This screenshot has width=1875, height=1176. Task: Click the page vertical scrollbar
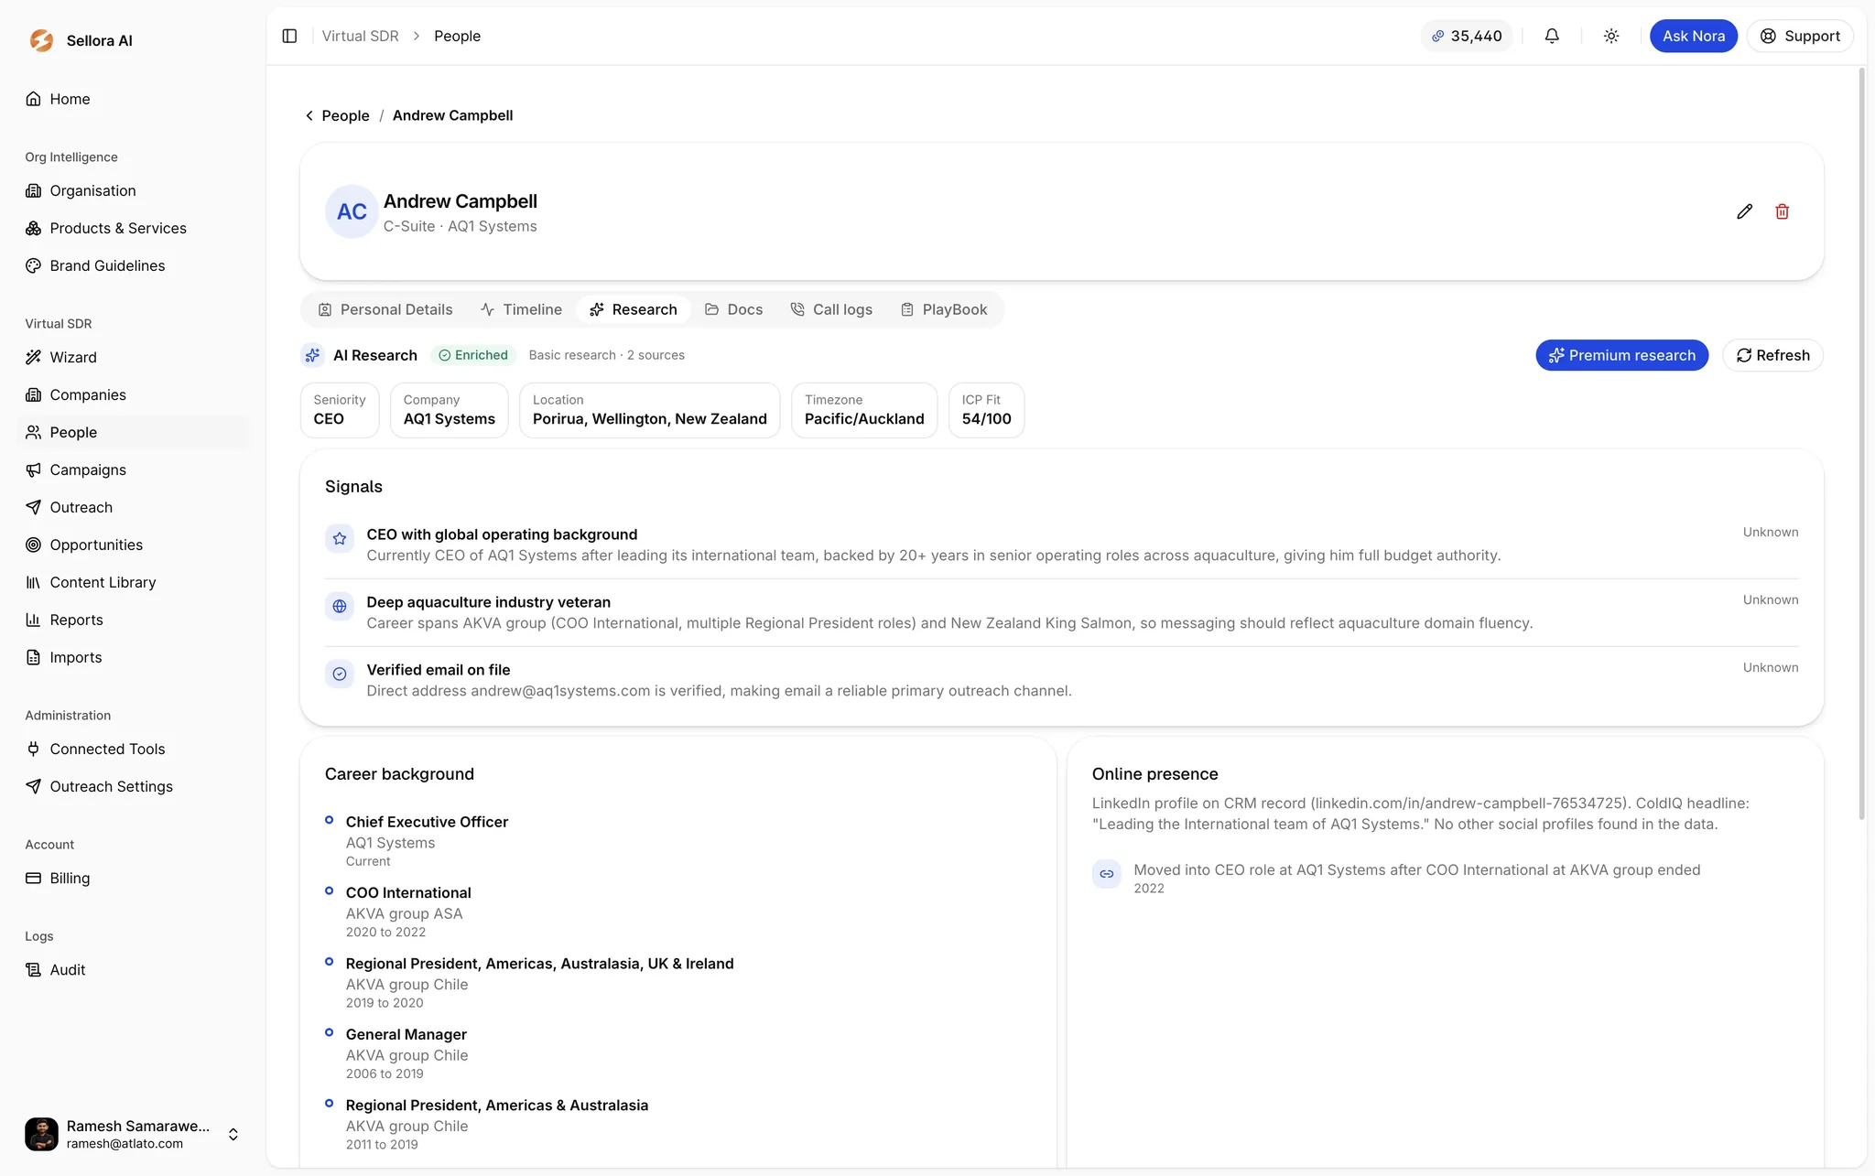pyautogui.click(x=1861, y=444)
